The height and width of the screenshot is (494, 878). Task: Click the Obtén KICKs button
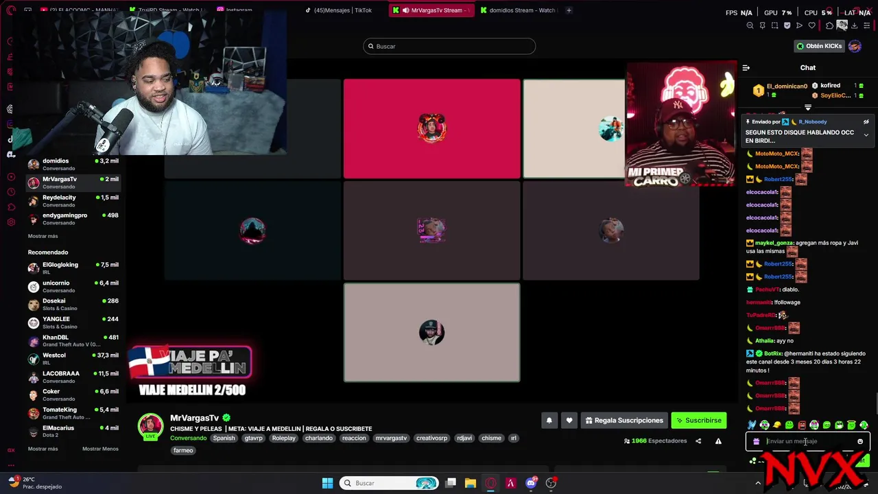(819, 46)
